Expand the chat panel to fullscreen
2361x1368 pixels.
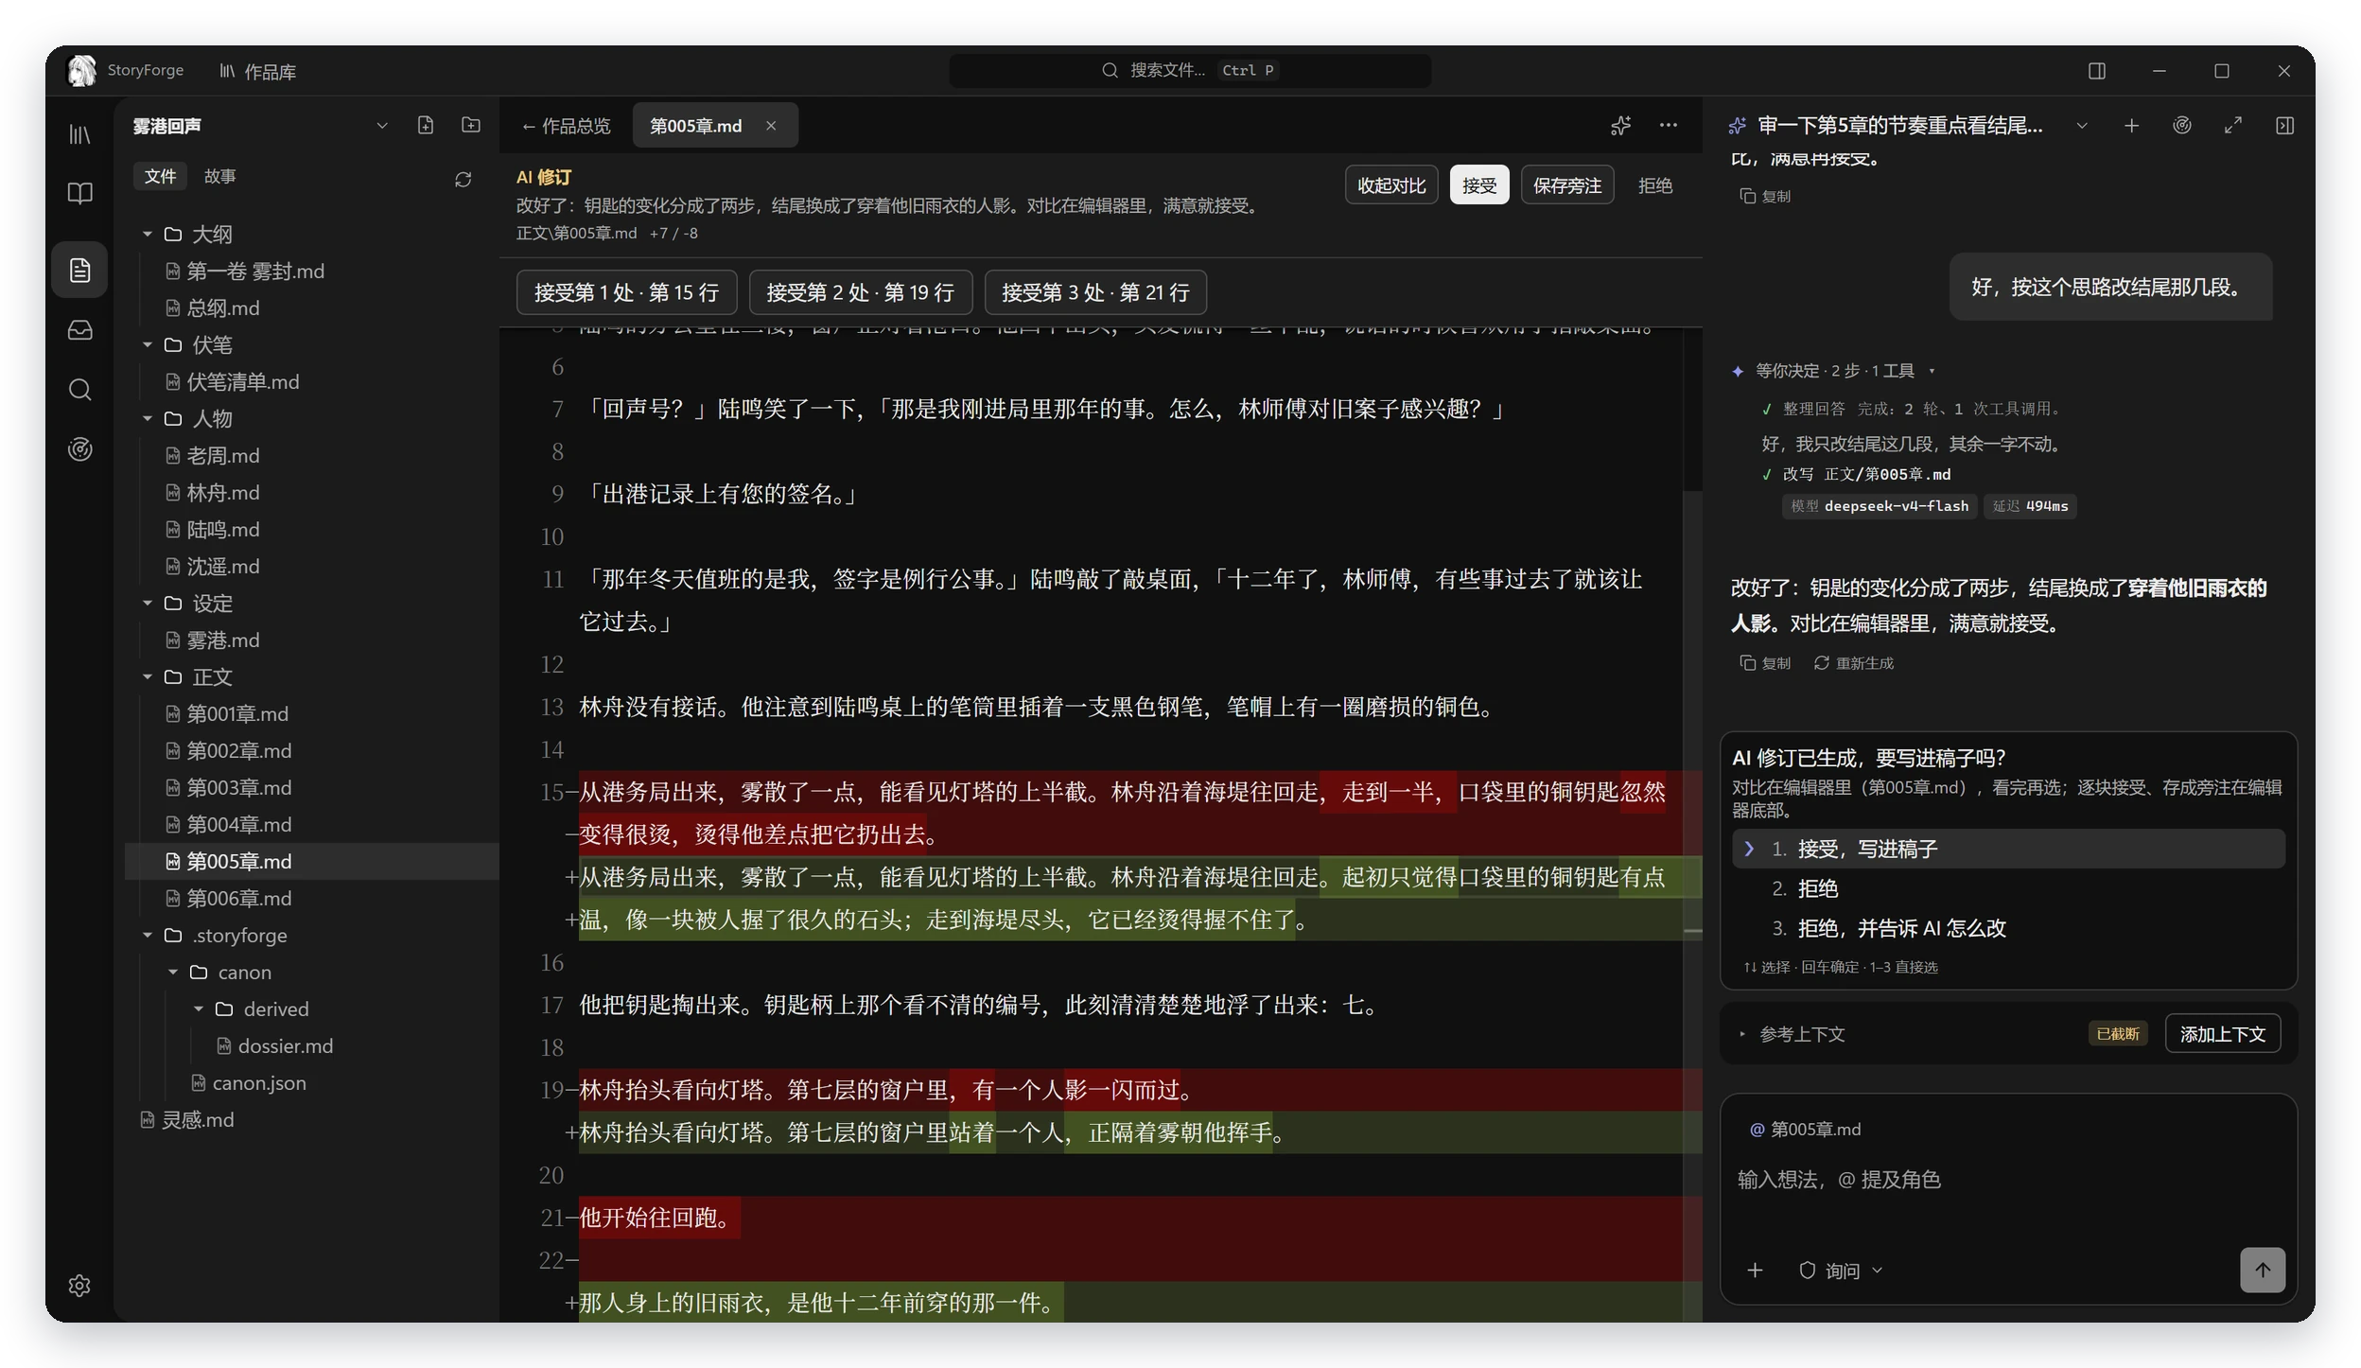2233,125
